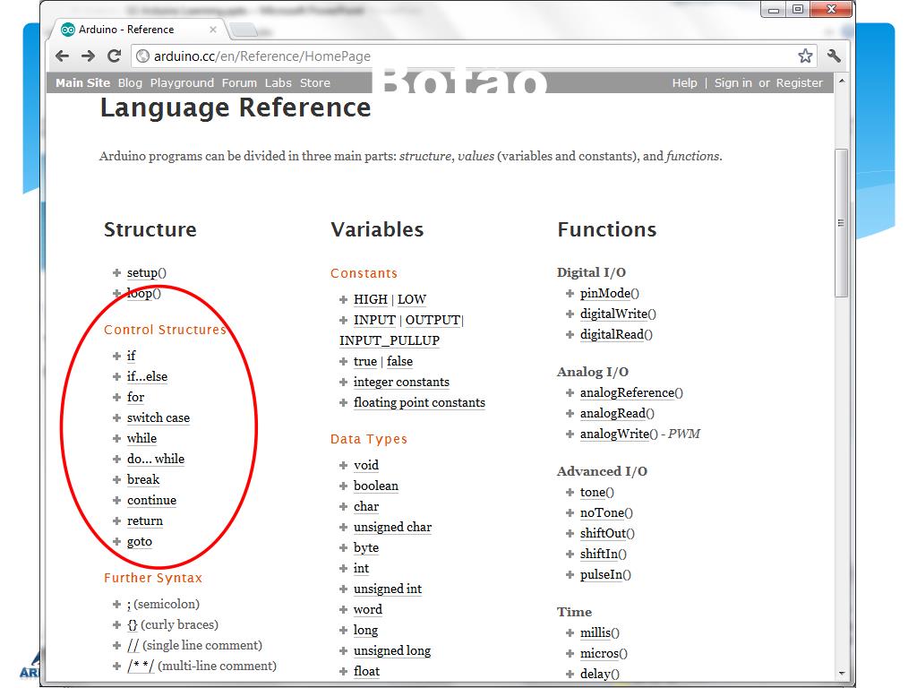Close the Arduino - Reference tab

point(213,30)
